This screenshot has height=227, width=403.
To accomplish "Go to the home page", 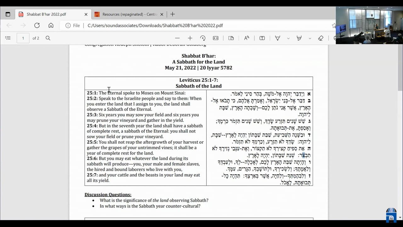I will tap(51, 26).
